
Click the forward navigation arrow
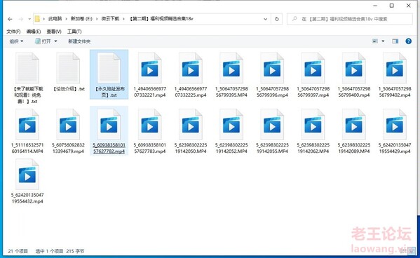pos(20,19)
